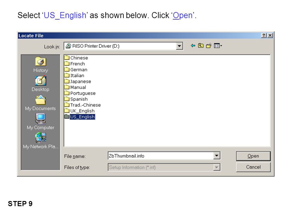Expand the File name dropdown arrow
Image resolution: width=289 pixels, height=217 pixels.
tap(217, 156)
